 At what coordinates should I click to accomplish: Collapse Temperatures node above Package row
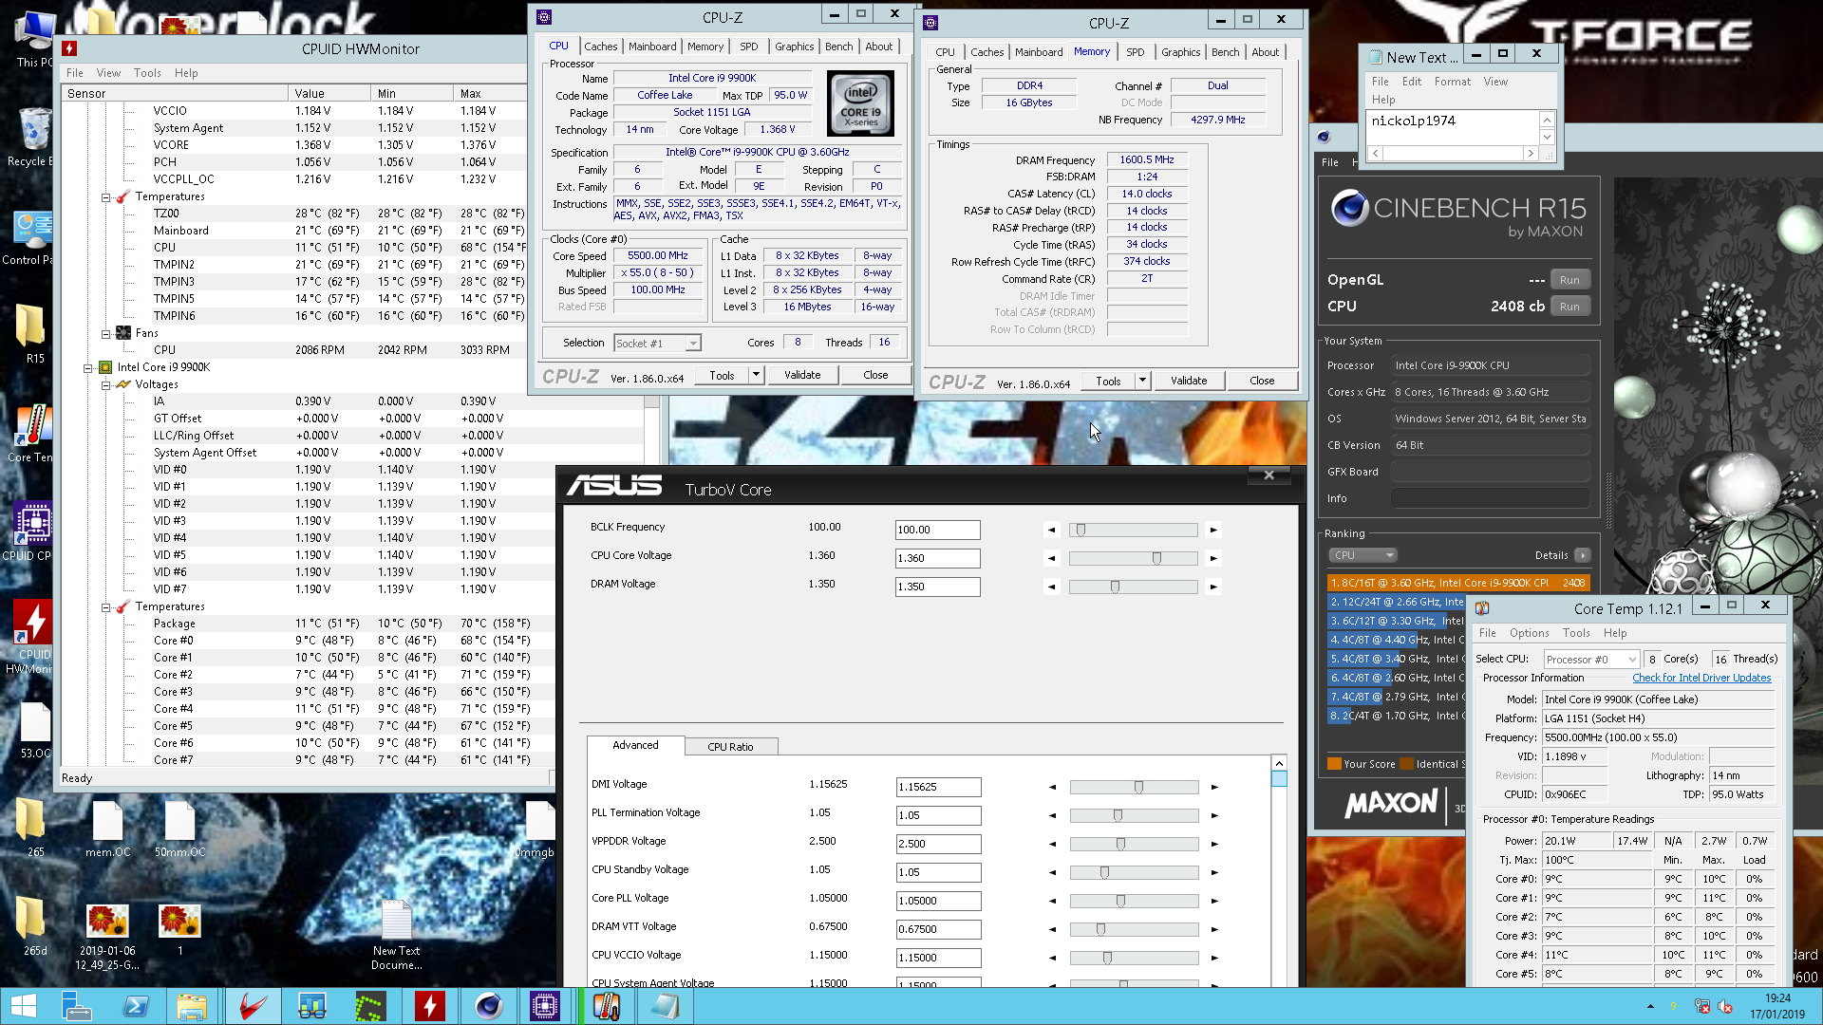(x=105, y=606)
